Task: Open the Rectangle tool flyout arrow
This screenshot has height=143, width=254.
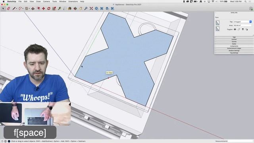Action: 29,9
